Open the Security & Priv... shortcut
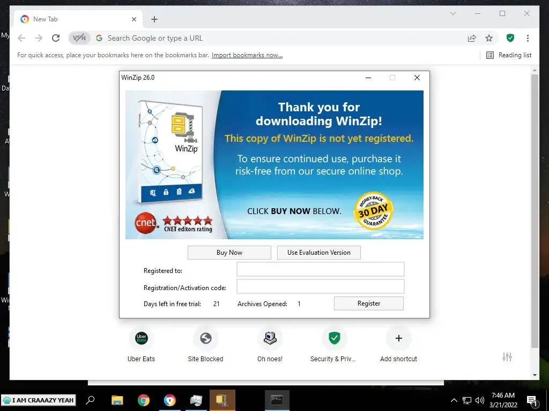549x411 pixels. point(333,344)
